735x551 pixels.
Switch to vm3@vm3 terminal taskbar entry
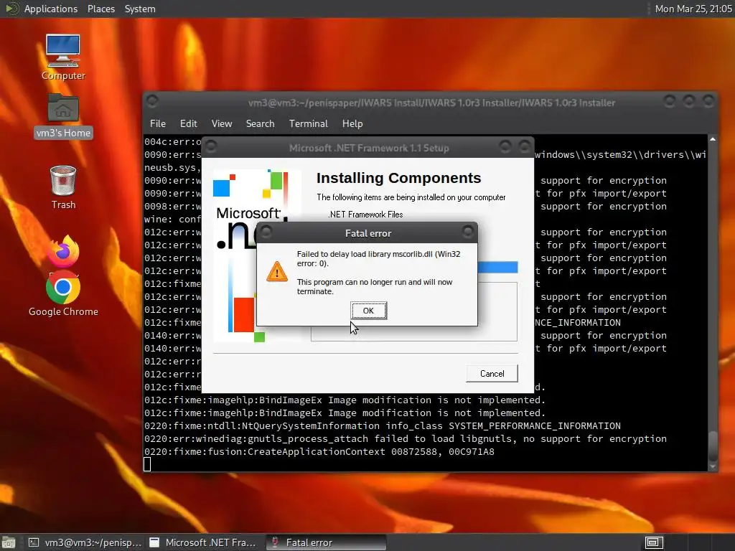[x=85, y=542]
